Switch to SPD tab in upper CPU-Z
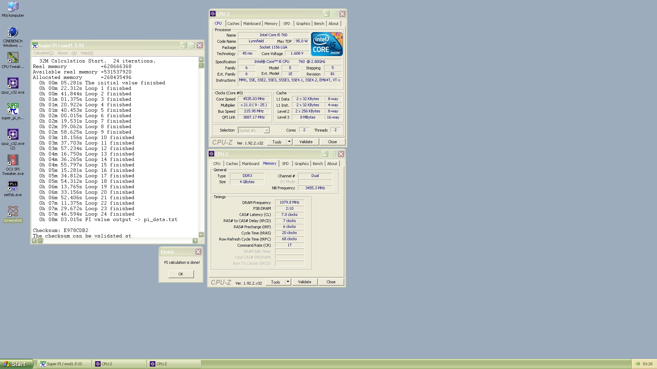Viewport: 657px width, 369px height. (x=287, y=24)
